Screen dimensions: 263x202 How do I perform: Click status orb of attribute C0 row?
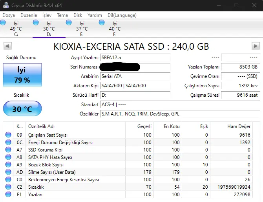point(8,179)
